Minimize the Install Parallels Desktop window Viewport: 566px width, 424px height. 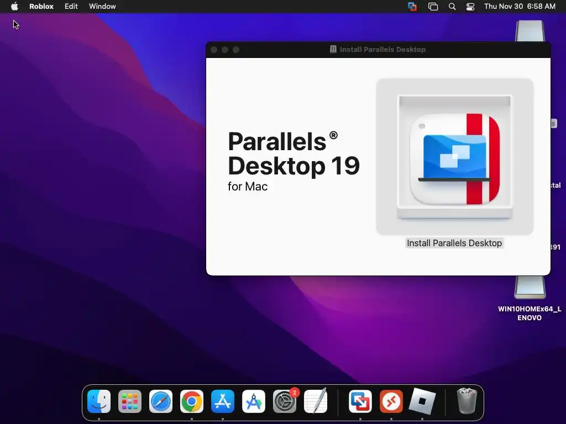click(225, 50)
